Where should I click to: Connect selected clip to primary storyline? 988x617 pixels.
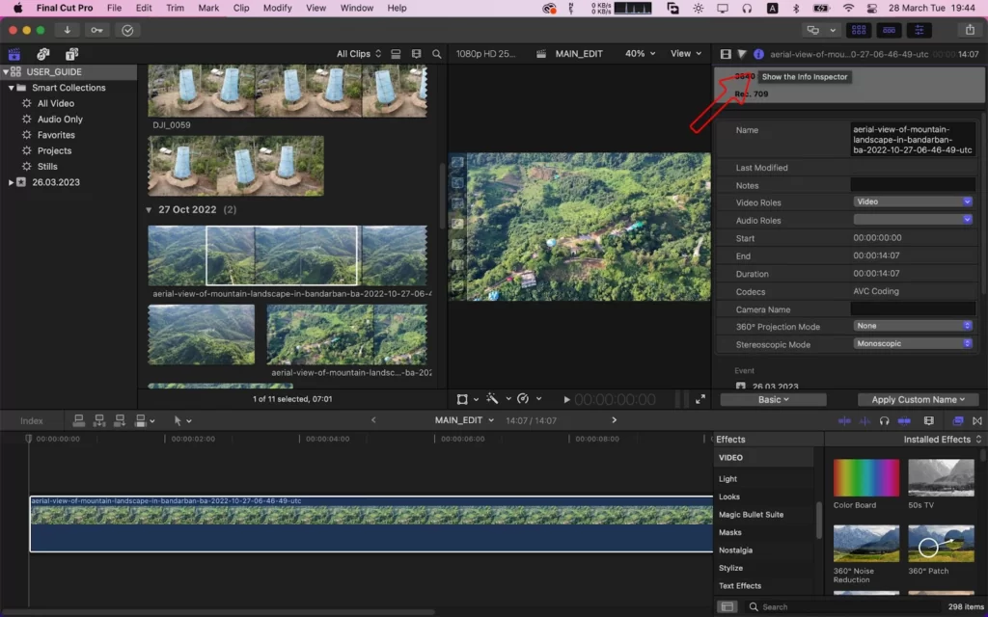tap(79, 420)
